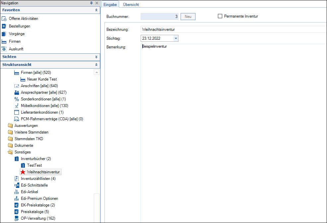Collapse the Favoriten section chevron
The width and height of the screenshot is (327, 223).
click(96, 10)
